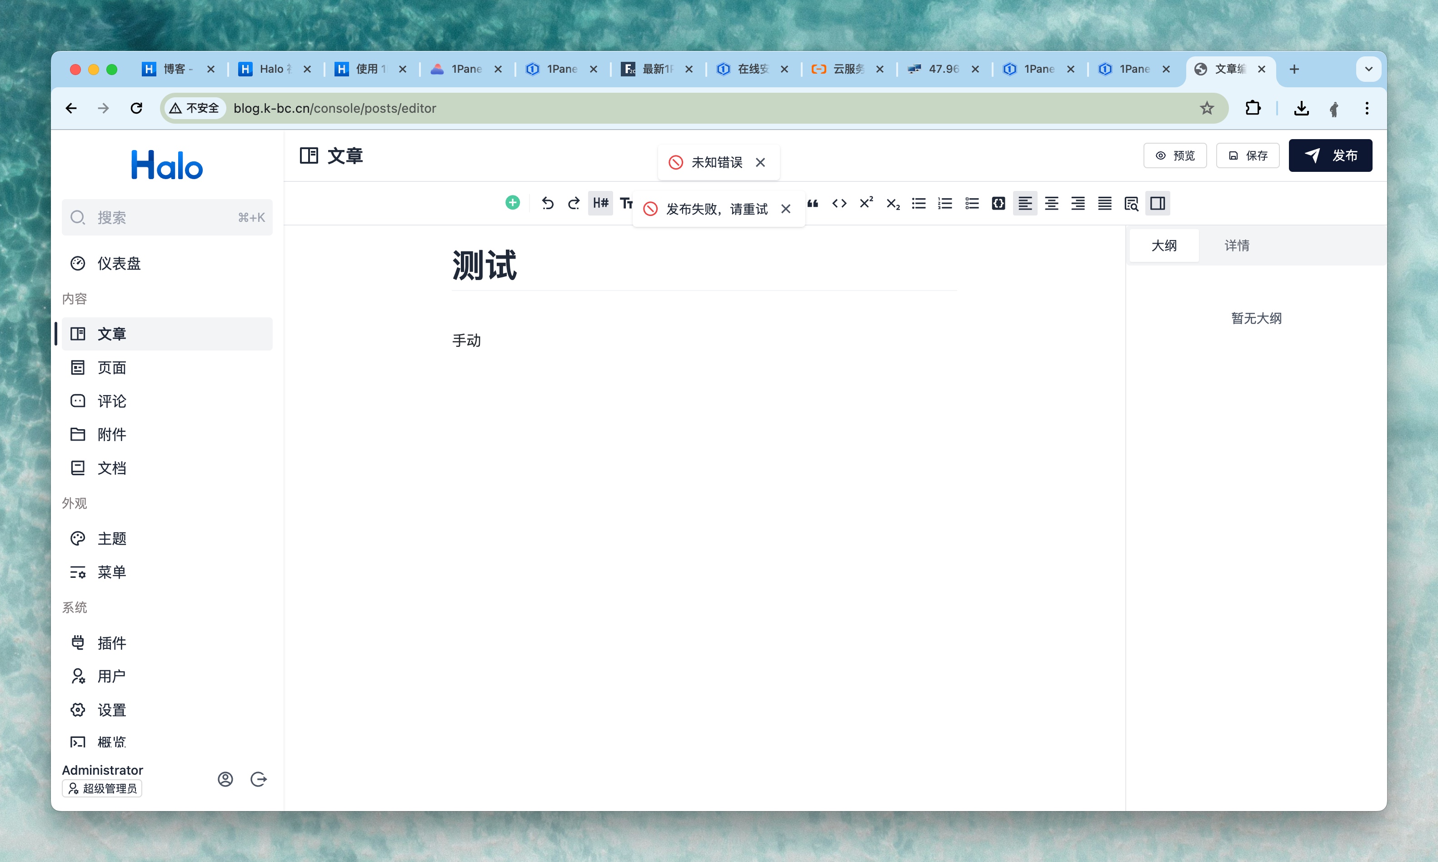Align text right
This screenshot has width=1438, height=862.
point(1078,203)
